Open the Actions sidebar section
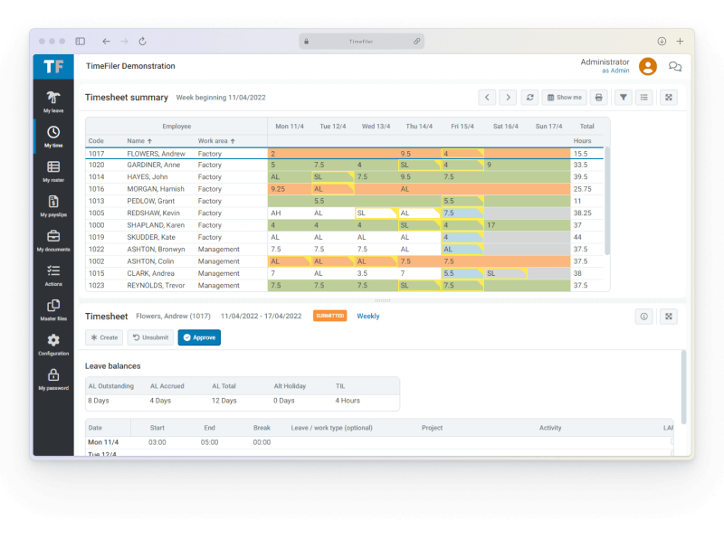Viewport: 724px width, 540px height. [53, 275]
